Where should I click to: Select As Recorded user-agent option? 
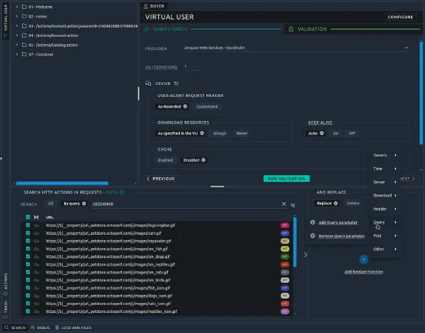[172, 106]
